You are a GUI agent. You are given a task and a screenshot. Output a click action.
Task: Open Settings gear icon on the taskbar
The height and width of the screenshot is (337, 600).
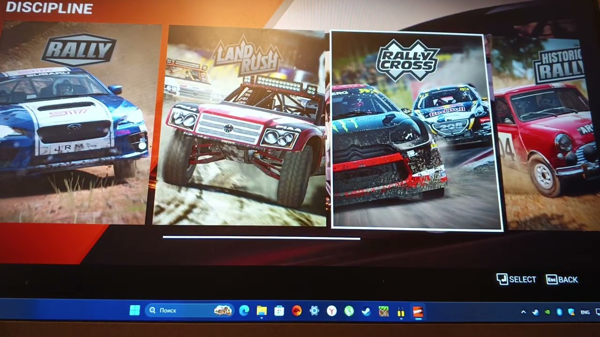coord(314,311)
